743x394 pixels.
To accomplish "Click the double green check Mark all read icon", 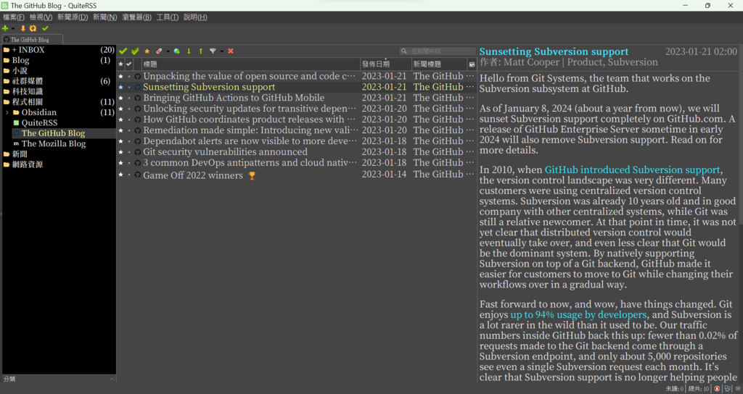I will [136, 51].
